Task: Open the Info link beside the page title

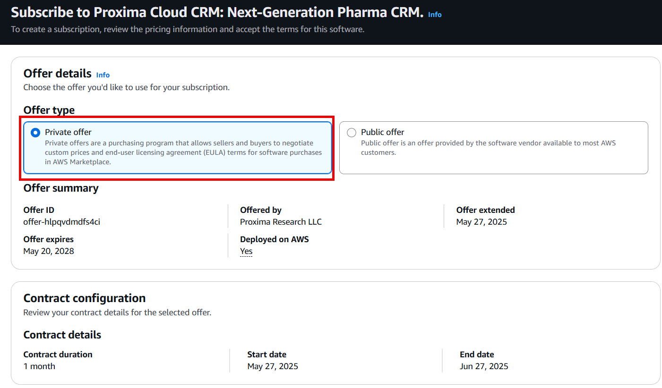Action: tap(434, 14)
